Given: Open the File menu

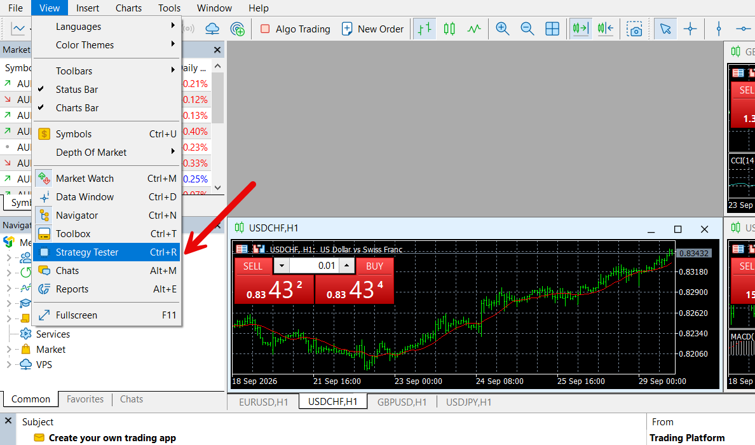Looking at the screenshot, I should point(15,8).
